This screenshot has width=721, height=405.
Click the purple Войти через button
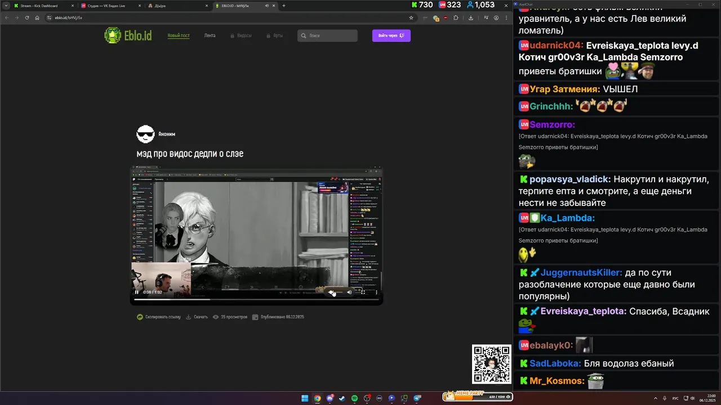tap(391, 35)
